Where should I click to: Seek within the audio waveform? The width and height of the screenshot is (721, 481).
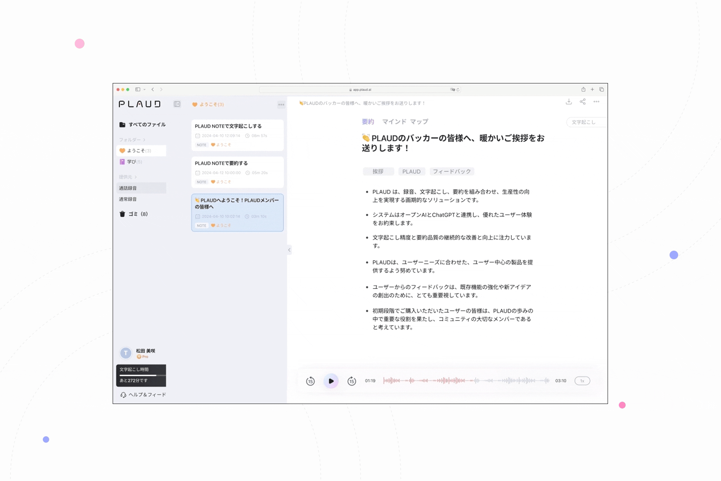pos(466,381)
